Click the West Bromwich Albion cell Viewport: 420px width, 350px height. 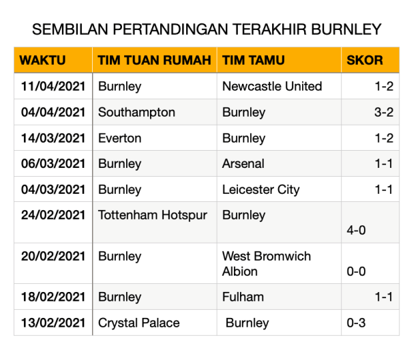(x=267, y=263)
